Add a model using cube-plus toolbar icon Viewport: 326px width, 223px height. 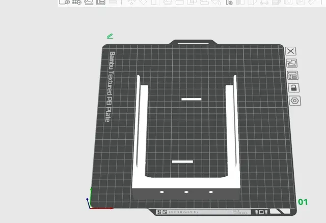(64, 2)
